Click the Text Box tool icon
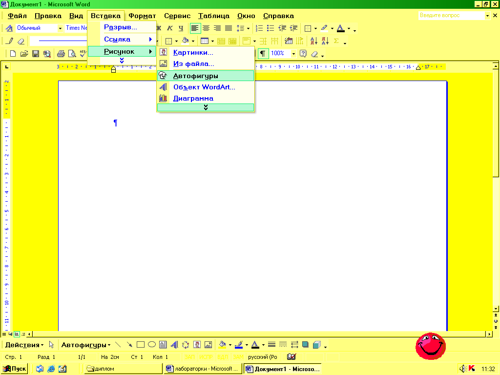 click(163, 345)
